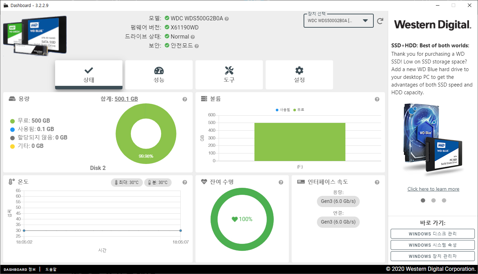478x274 pixels.
Task: Click the 연결 Gen3 (6.0 Gb/s) badge
Action: pyautogui.click(x=338, y=222)
